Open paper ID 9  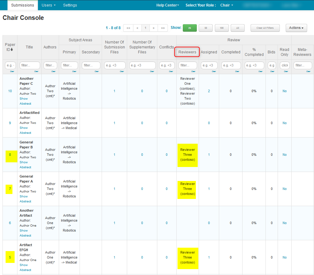tap(10, 123)
